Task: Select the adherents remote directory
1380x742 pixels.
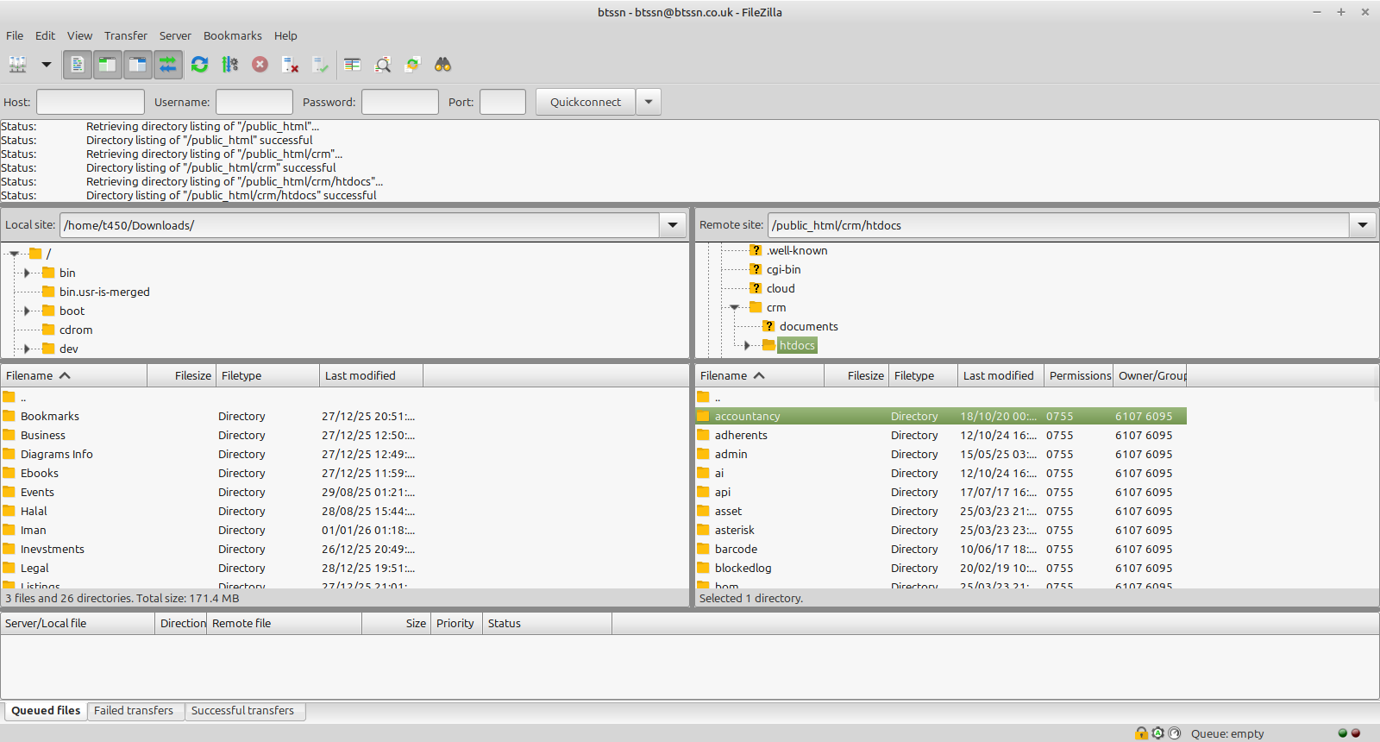Action: click(741, 436)
